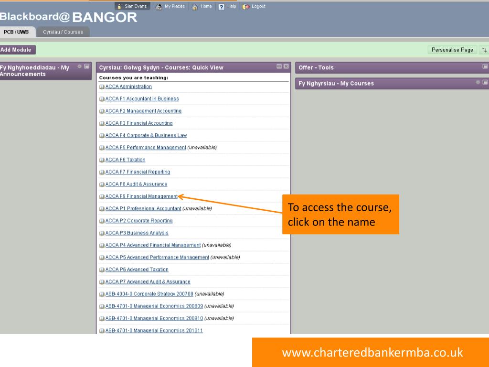Click book icon beside ACCA F4 Corporate & Business Law

coord(102,135)
